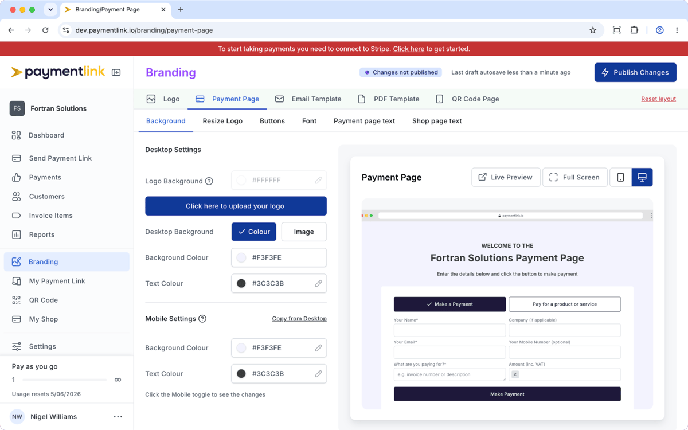Switch to the Font sub-tab
This screenshot has height=430, width=688.
point(309,121)
